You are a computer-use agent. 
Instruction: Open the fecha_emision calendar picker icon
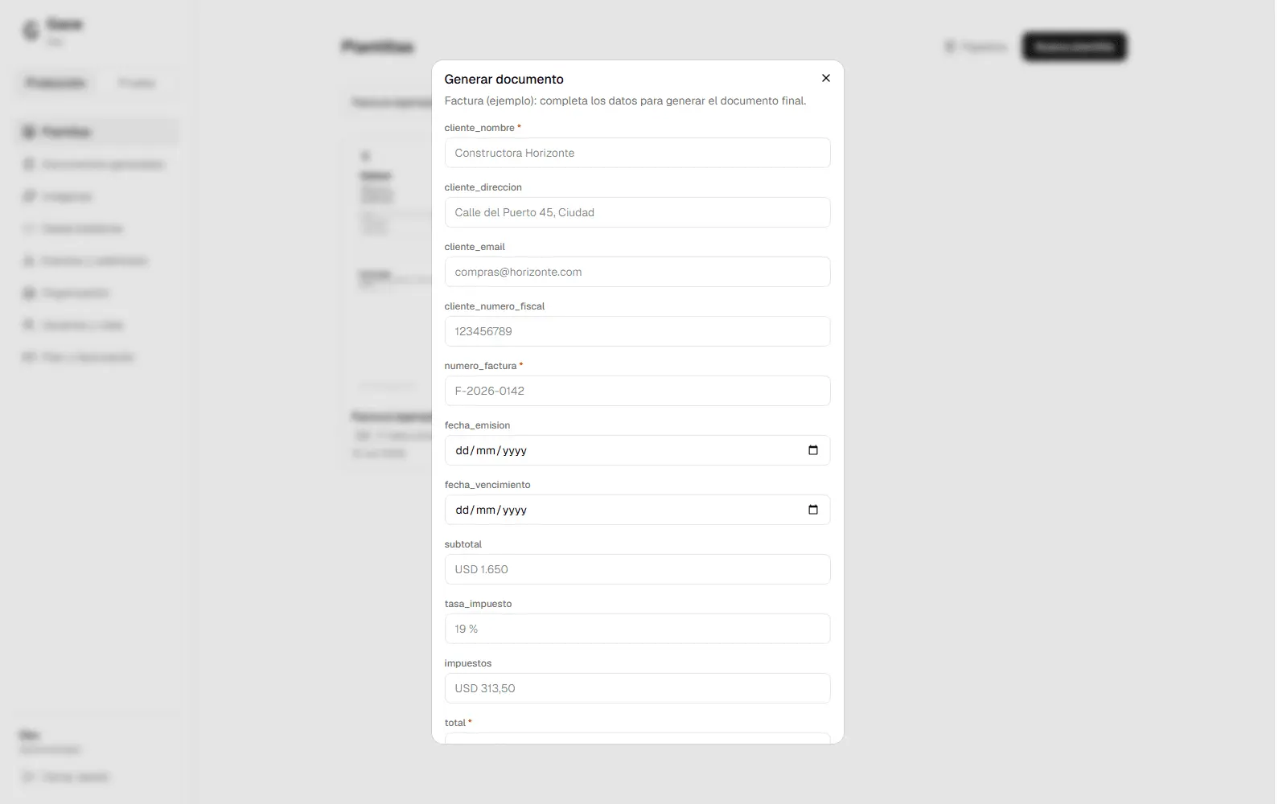tap(813, 450)
